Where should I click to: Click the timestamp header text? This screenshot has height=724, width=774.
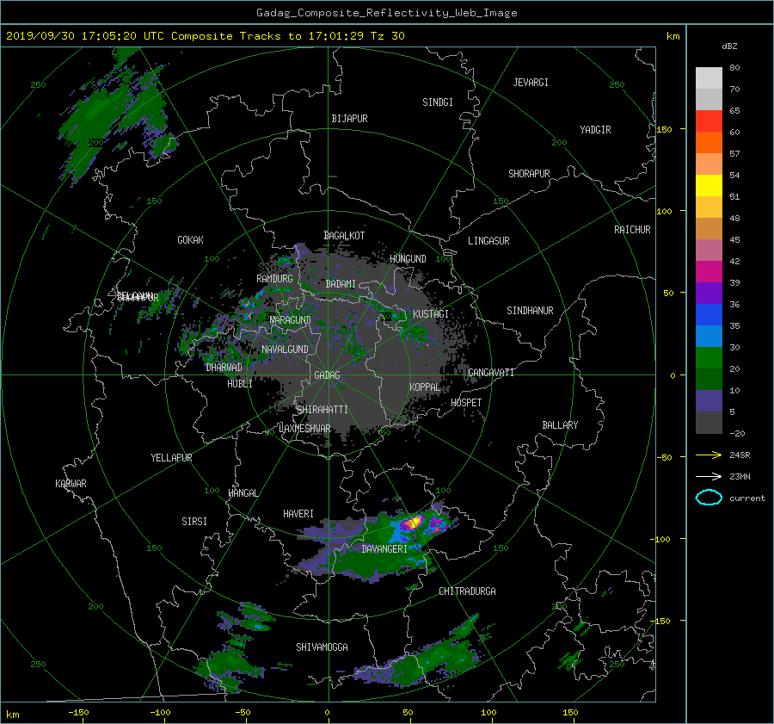(x=205, y=36)
